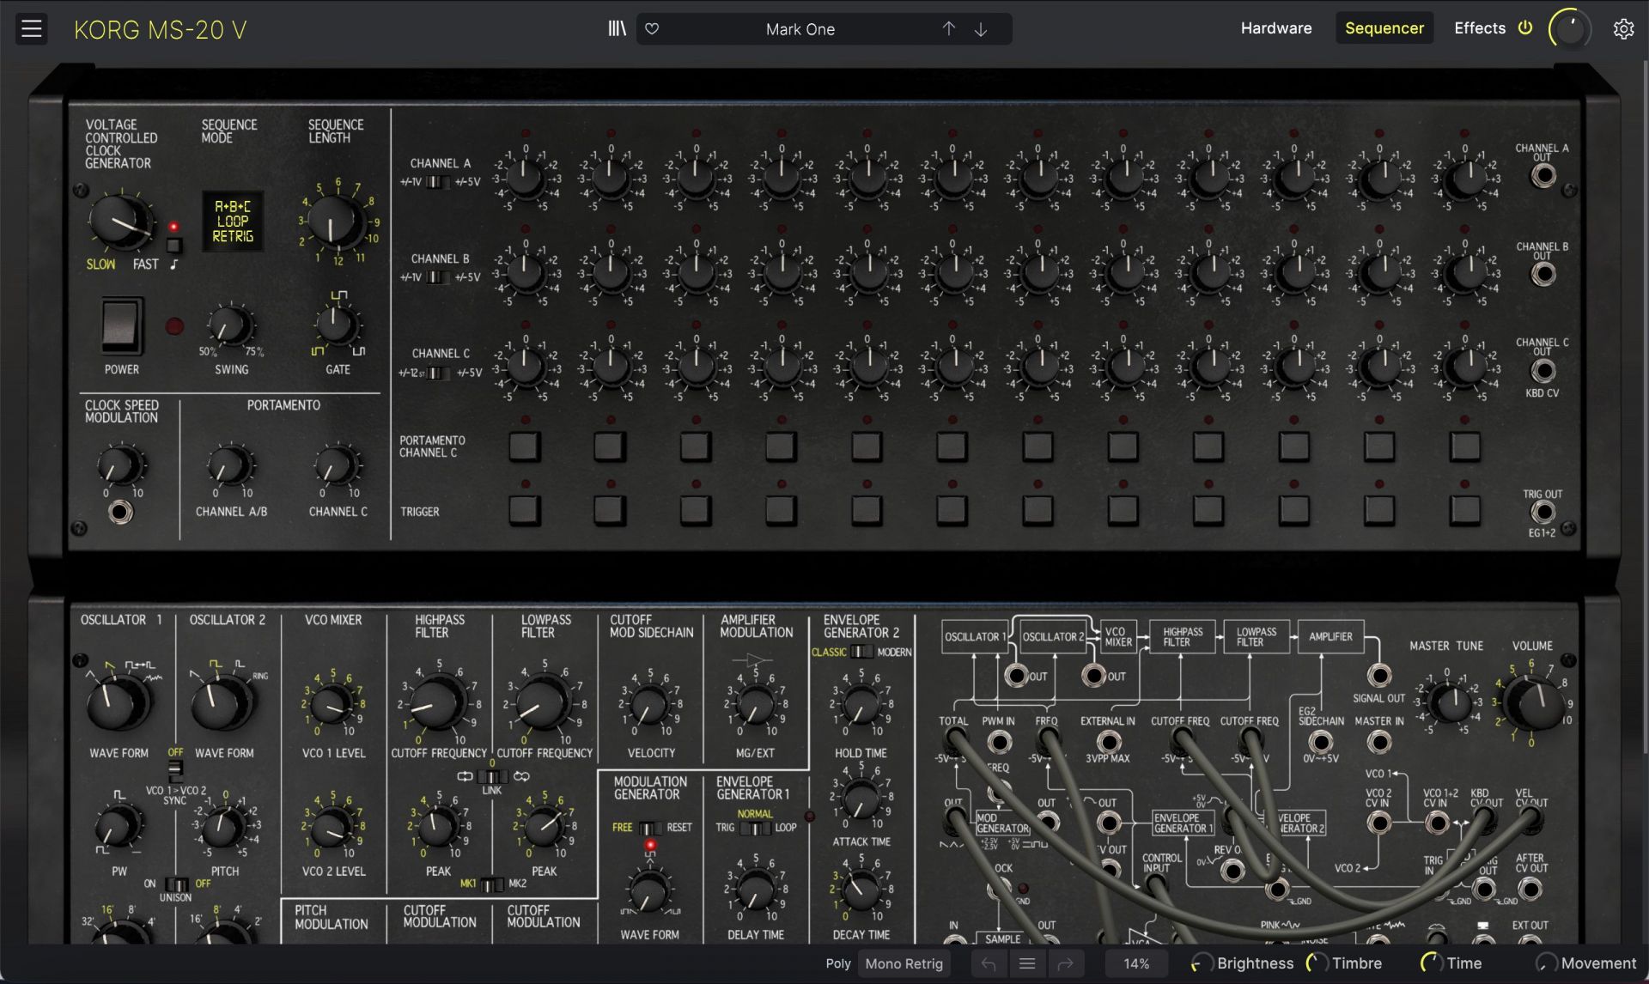The image size is (1649, 984).
Task: Switch Envelope Generator 2 Classic/Modern
Action: (x=861, y=652)
